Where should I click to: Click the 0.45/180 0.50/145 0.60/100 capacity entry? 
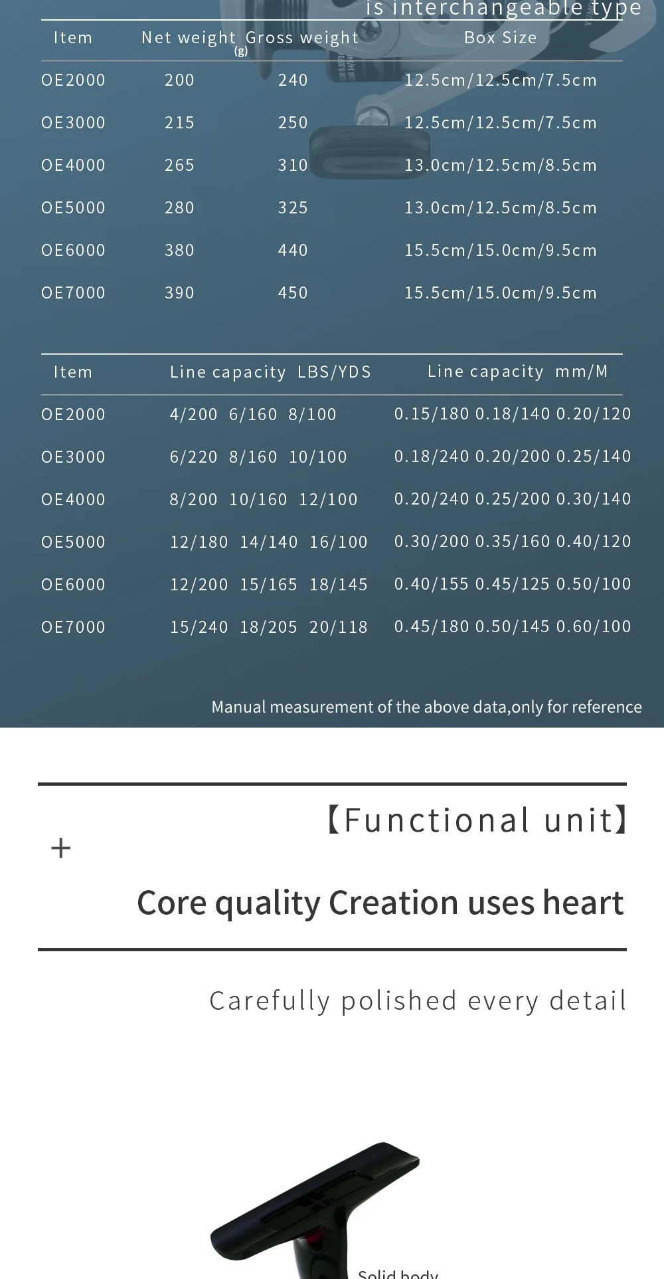tap(513, 626)
